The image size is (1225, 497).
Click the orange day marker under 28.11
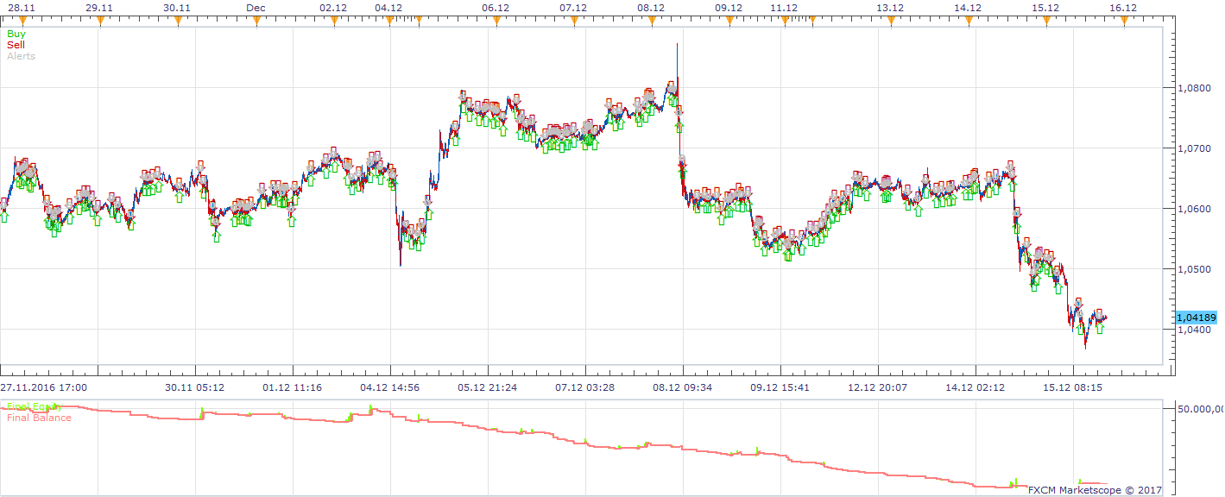(x=22, y=21)
